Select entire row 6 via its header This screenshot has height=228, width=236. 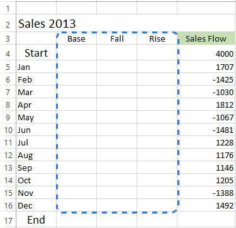pos(8,79)
